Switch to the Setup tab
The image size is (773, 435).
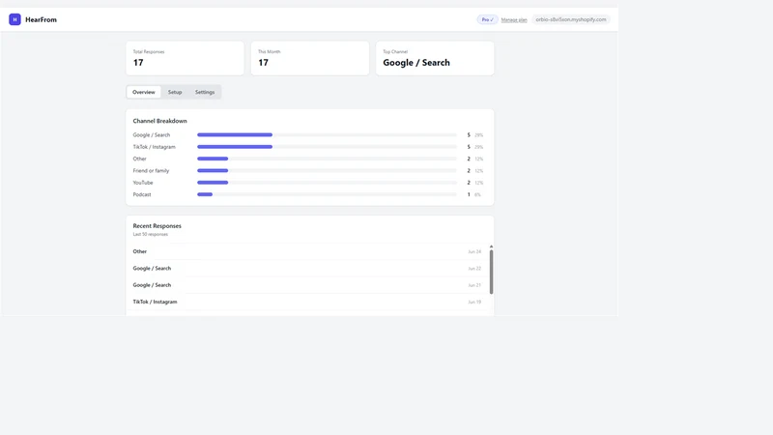[x=175, y=92]
